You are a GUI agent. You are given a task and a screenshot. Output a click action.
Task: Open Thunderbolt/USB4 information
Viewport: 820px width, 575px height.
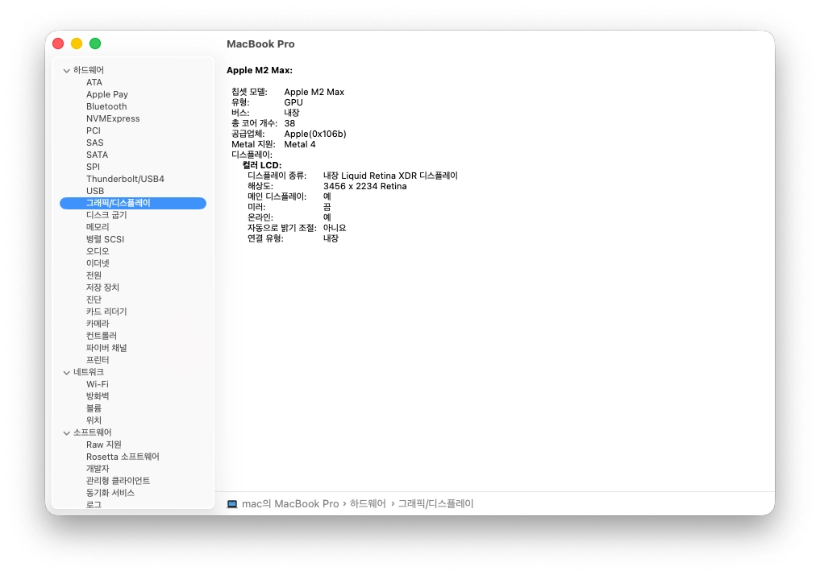(x=125, y=179)
